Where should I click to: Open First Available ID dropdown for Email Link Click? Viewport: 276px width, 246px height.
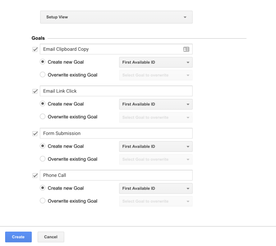pyautogui.click(x=156, y=105)
